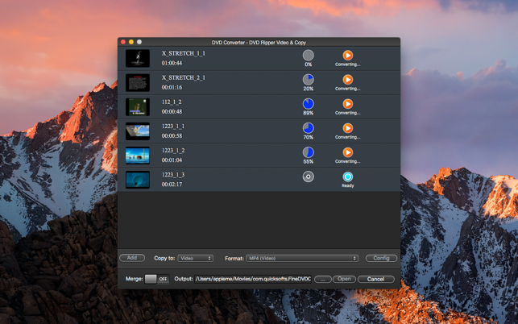Click the orange convert icon for 1223_1_2
The width and height of the screenshot is (518, 324).
(x=347, y=152)
